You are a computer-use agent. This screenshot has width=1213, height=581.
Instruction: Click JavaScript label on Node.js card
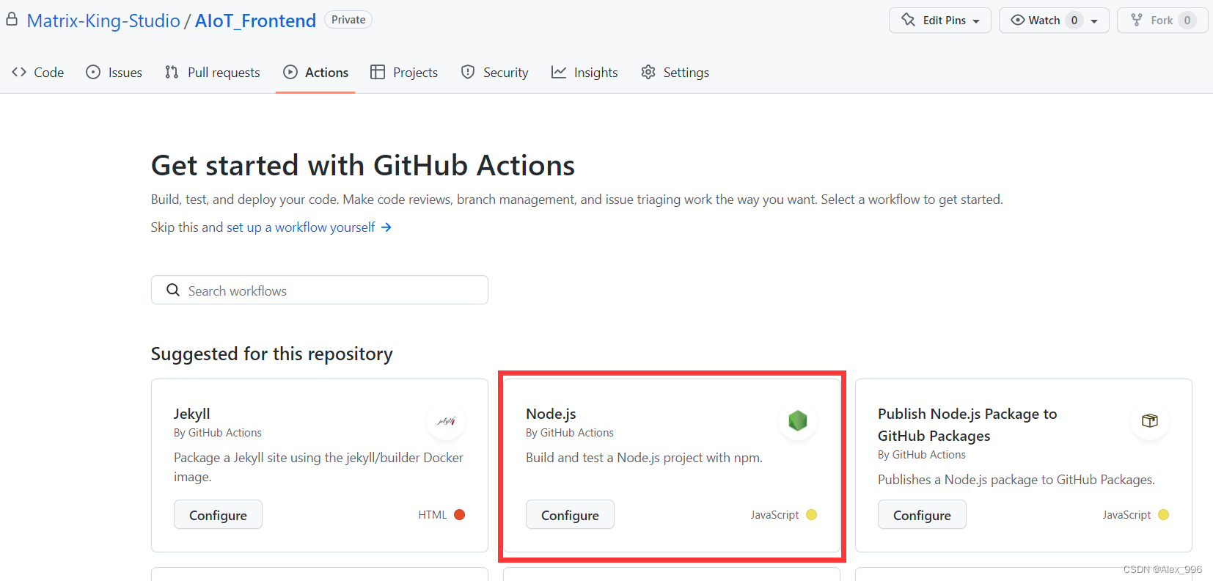click(774, 515)
